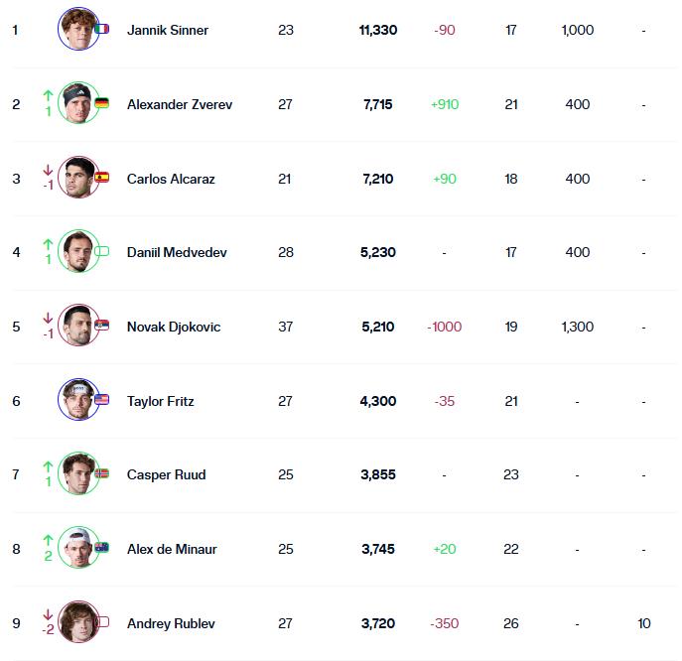Click the green up arrow for Zverev
Screen dimensions: 682x661
point(48,95)
